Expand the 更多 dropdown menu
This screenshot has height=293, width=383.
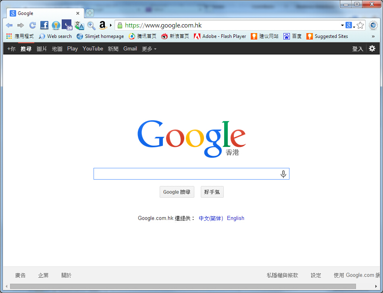(x=149, y=49)
